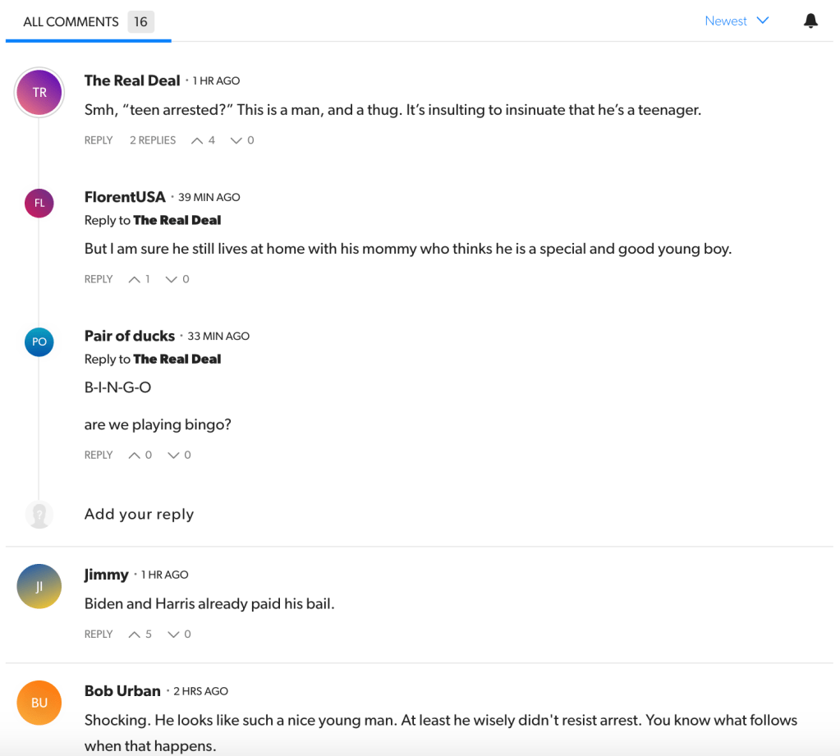
Task: Reply to FlorentUSA's comment
Action: click(x=99, y=280)
